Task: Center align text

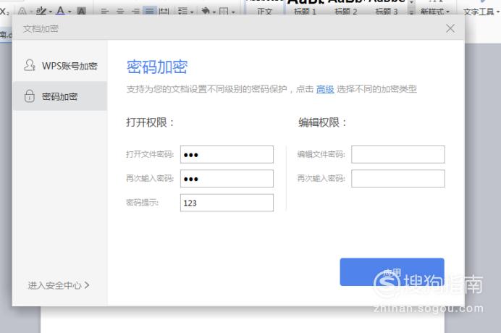Action: (x=120, y=12)
